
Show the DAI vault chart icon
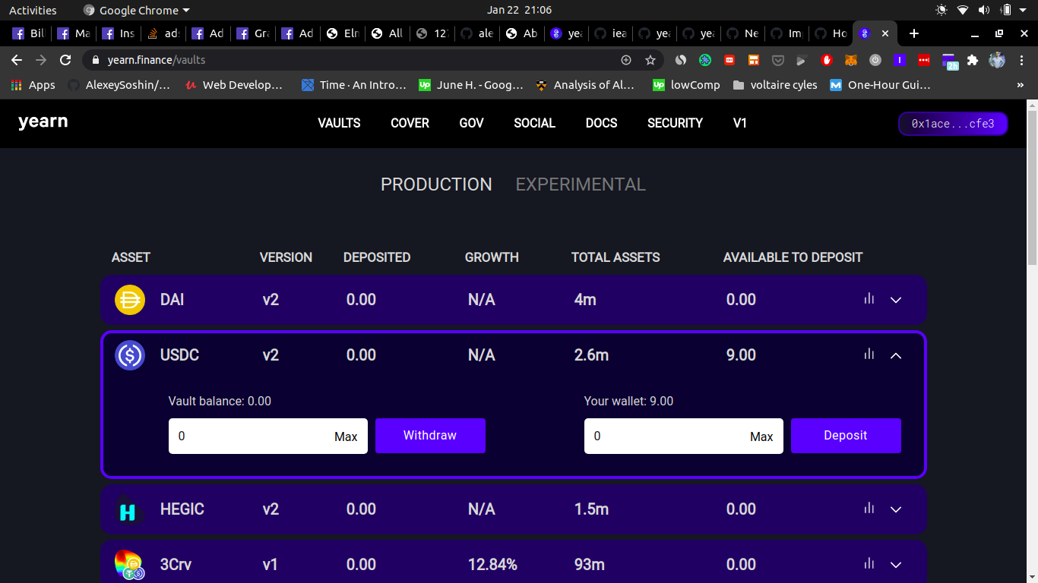click(x=869, y=298)
